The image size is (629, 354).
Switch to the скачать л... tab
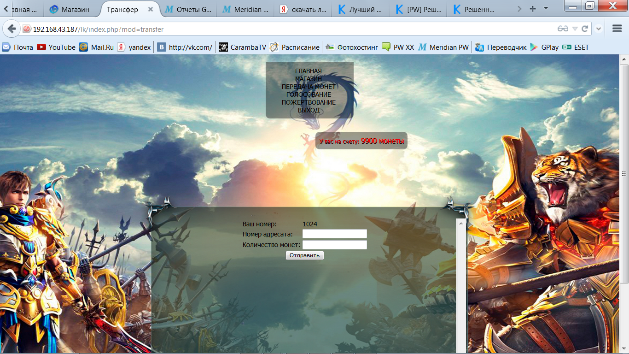[304, 9]
